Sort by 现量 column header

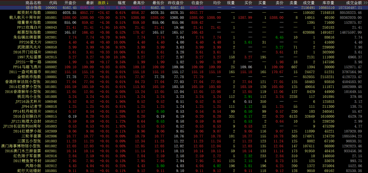(231, 3)
